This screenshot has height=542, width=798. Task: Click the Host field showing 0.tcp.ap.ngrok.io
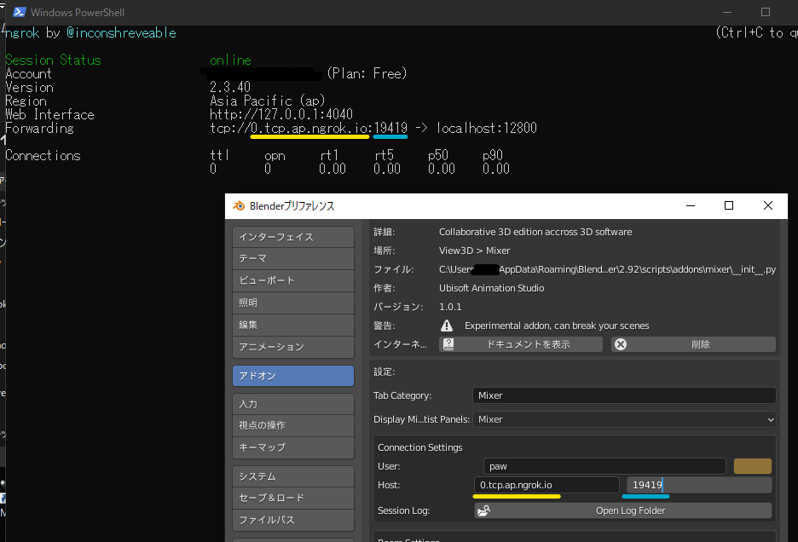pyautogui.click(x=546, y=484)
